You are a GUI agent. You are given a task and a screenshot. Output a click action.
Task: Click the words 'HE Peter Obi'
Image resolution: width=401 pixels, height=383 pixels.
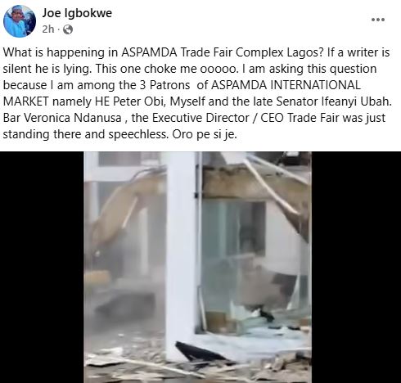130,101
